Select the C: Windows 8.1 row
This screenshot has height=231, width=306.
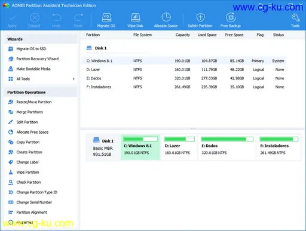pos(184,61)
